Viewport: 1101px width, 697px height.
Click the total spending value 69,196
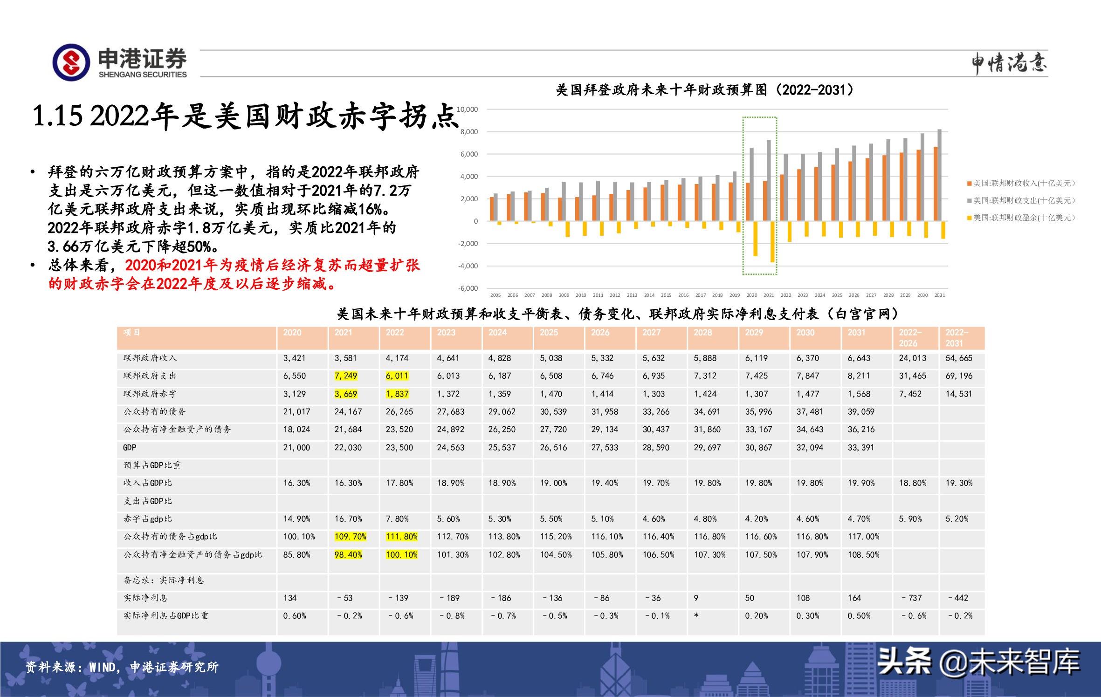point(959,376)
